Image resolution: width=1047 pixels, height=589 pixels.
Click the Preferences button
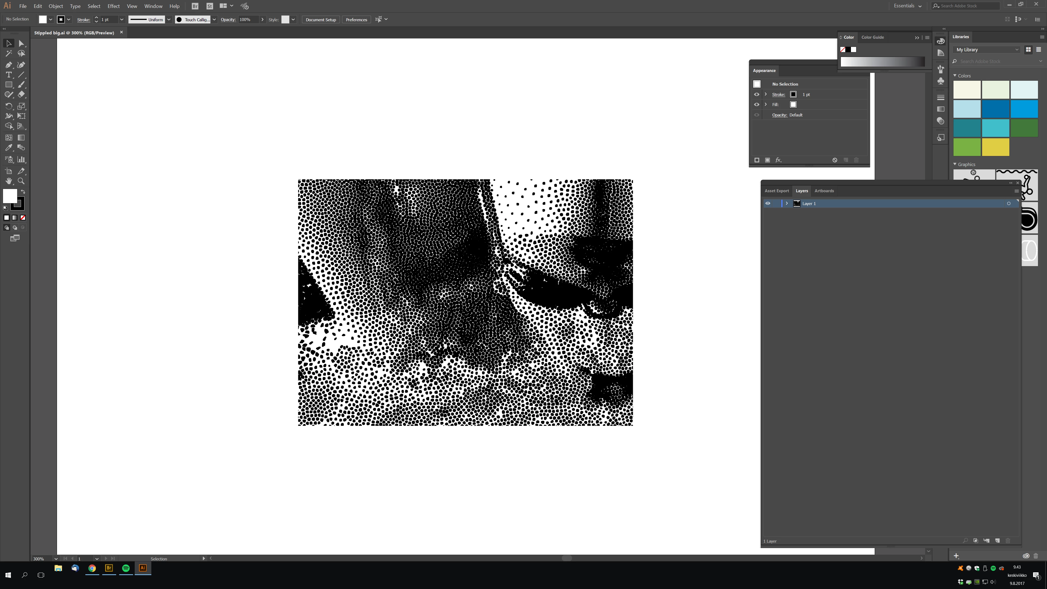click(356, 20)
